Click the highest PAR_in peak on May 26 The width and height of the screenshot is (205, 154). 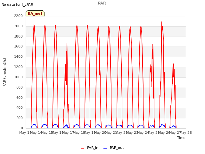(x=162, y=22)
